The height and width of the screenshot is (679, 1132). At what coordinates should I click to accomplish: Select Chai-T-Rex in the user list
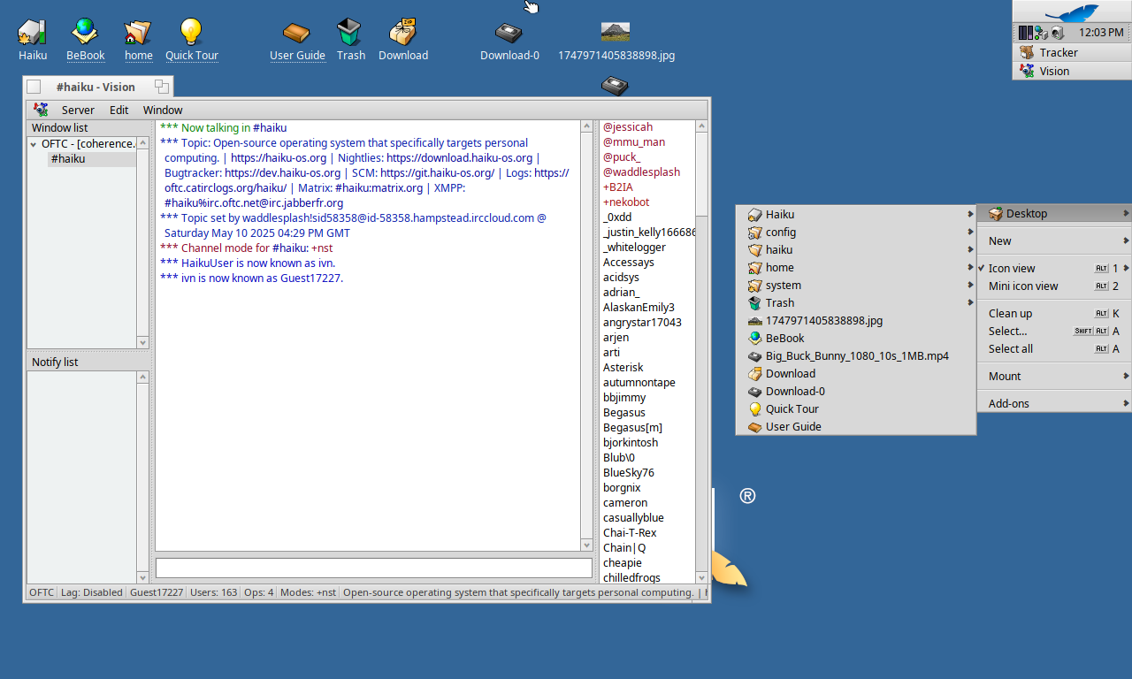[630, 533]
